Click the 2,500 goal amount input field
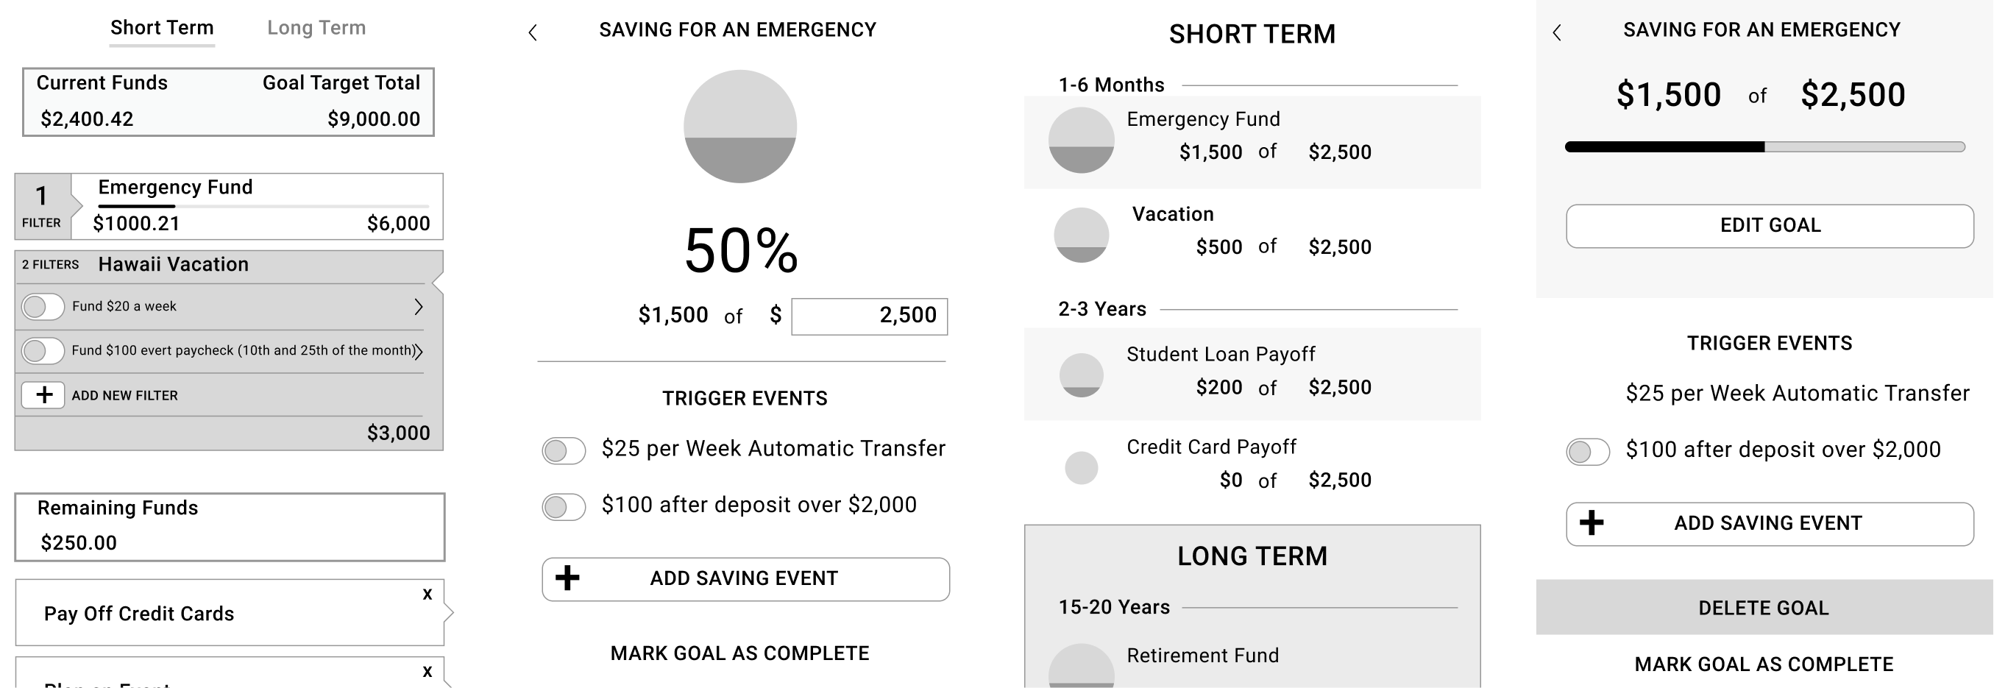 (x=868, y=316)
